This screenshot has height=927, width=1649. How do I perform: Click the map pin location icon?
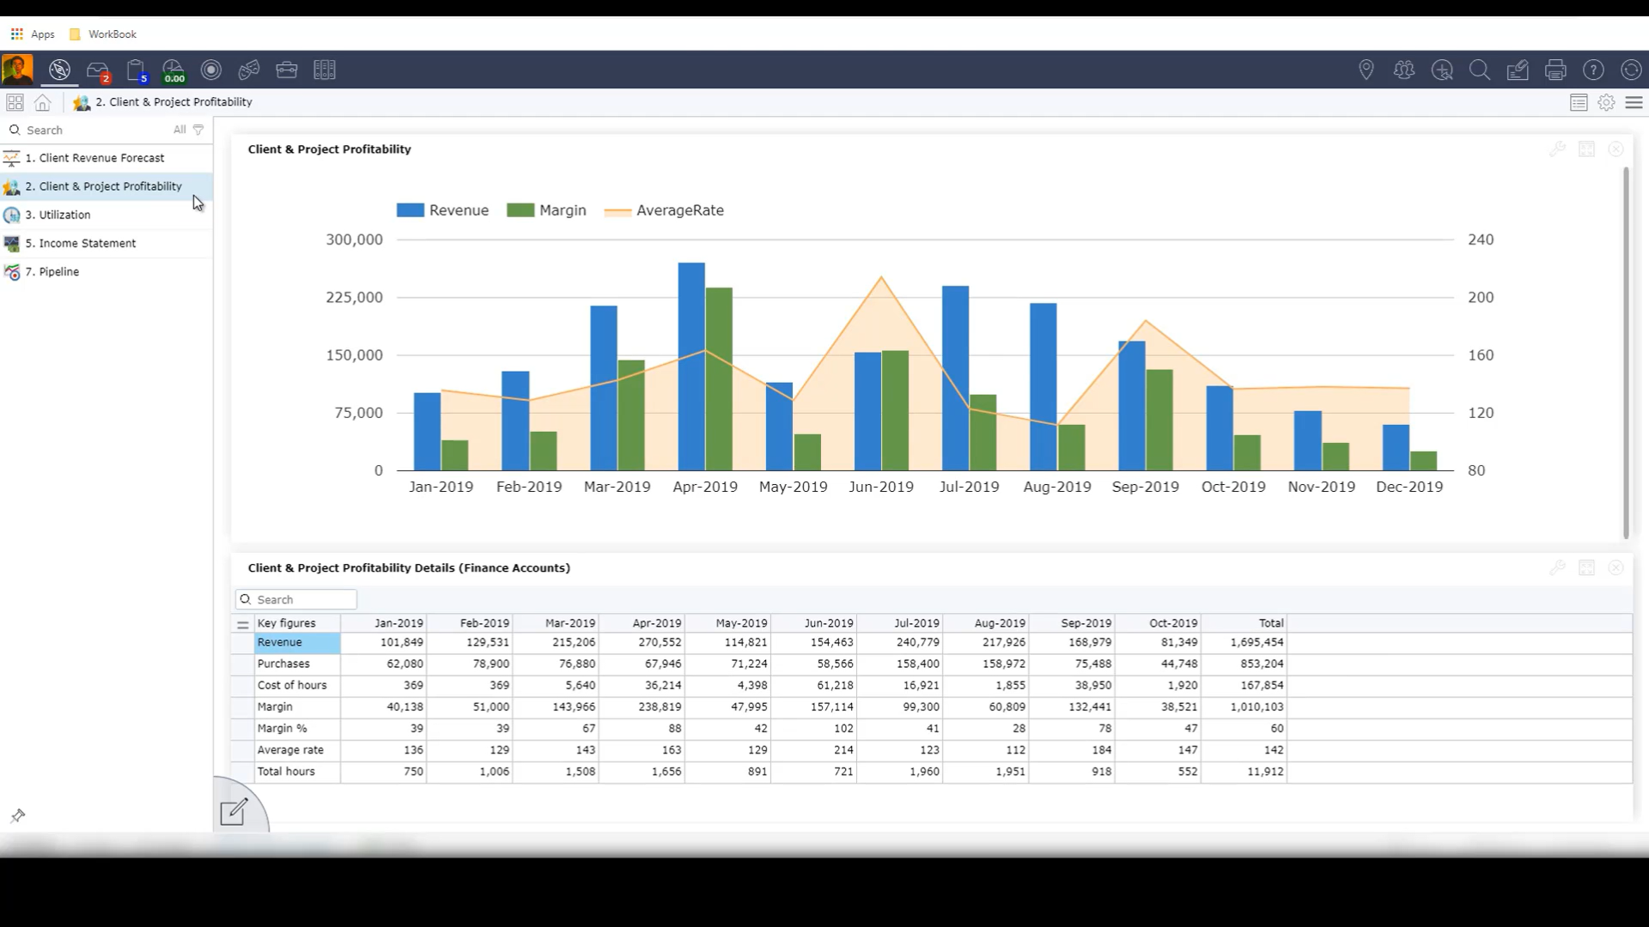click(x=1366, y=70)
